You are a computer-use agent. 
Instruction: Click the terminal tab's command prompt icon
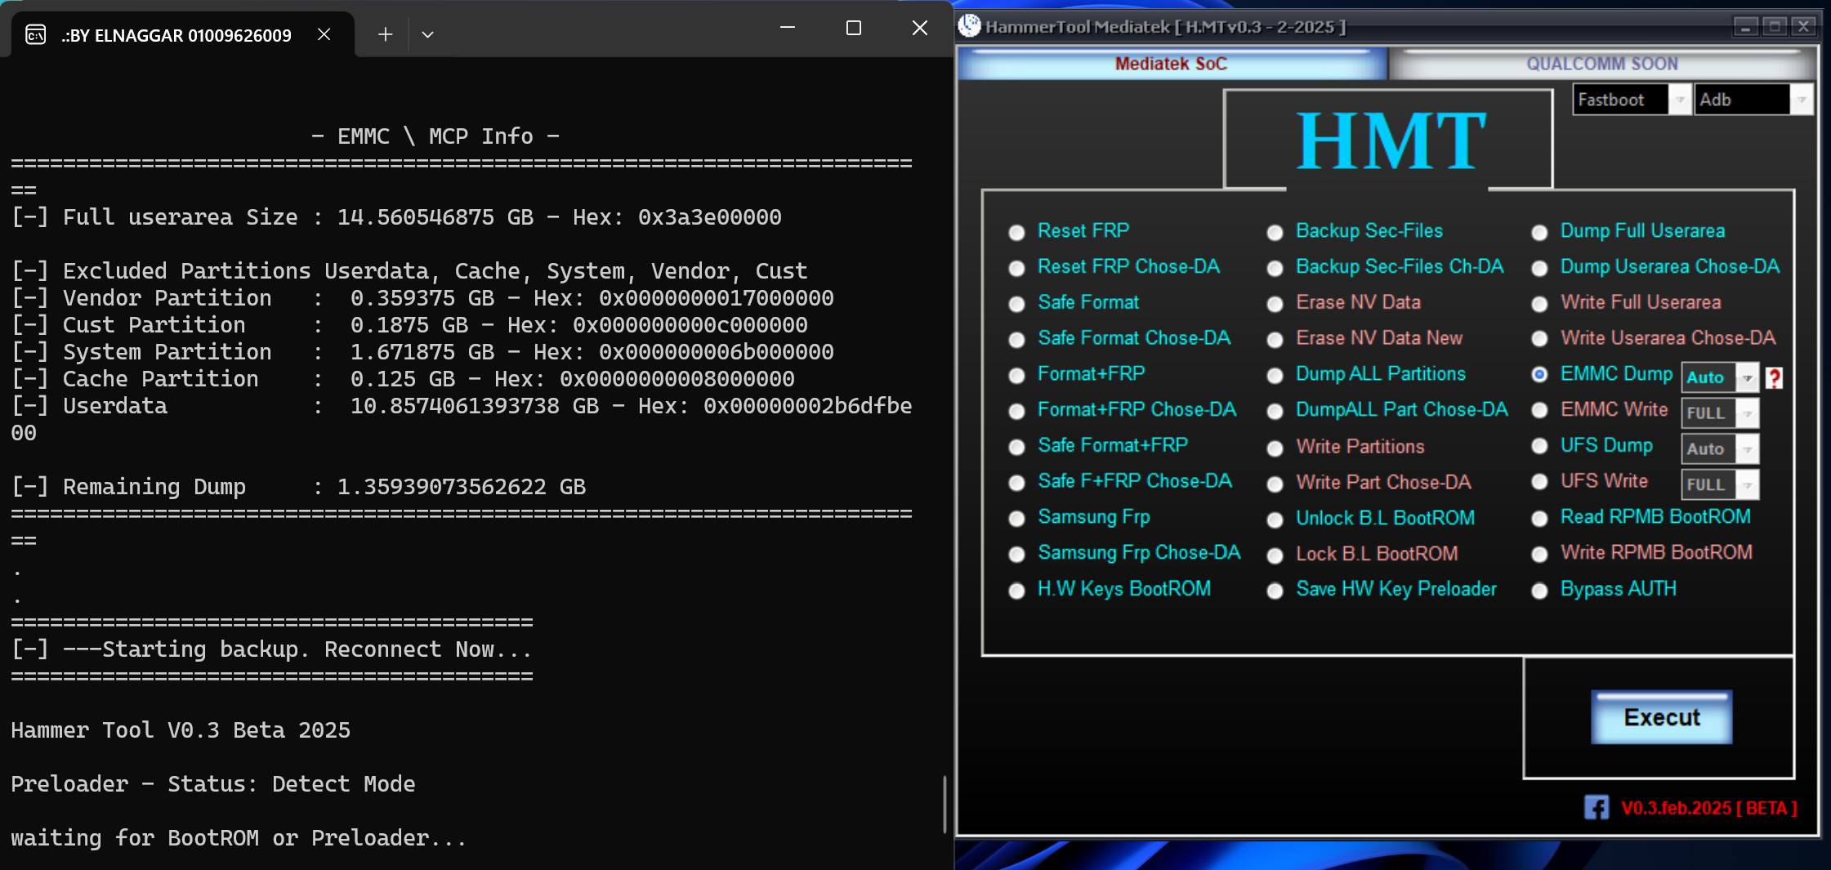coord(35,34)
